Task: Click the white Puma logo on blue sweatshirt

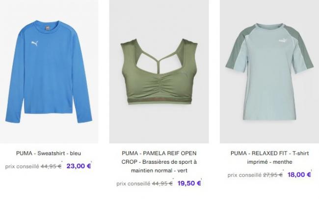Action: tap(35, 44)
